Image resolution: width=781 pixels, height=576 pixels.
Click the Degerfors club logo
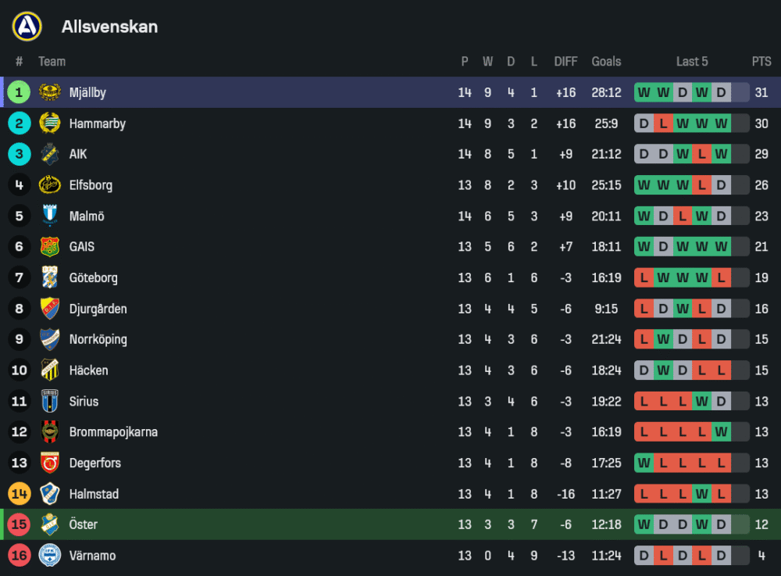tap(50, 463)
